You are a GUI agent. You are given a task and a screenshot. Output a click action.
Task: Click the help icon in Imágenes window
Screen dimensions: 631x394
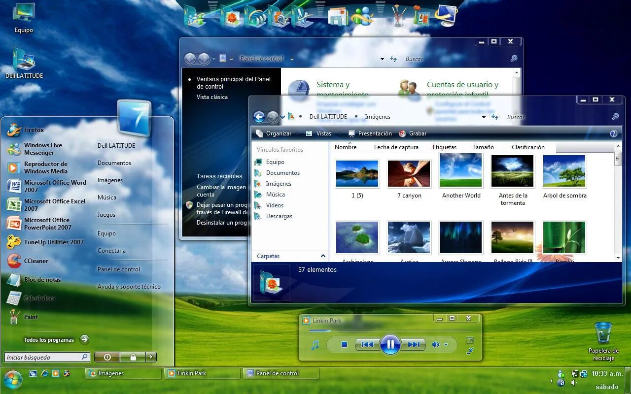[614, 133]
